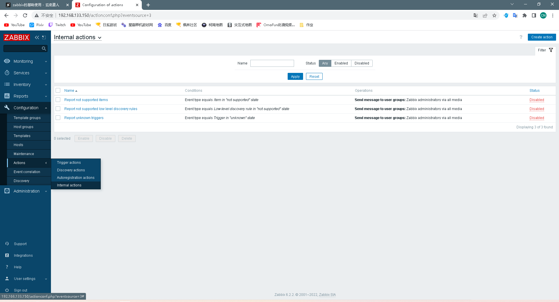Bookmark this page with star icon

tap(494, 15)
